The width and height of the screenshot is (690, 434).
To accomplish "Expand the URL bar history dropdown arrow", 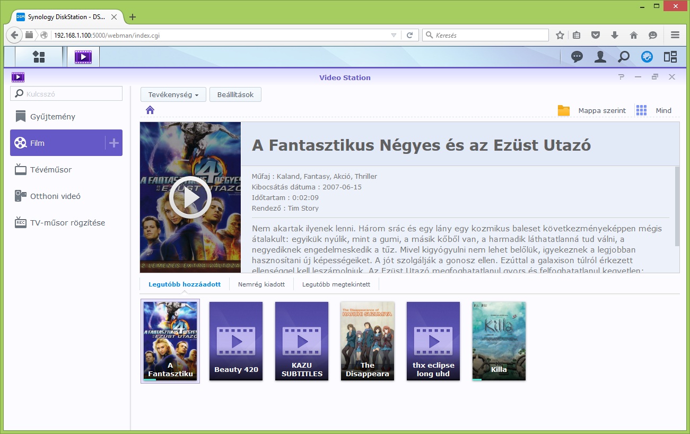I will pos(394,35).
